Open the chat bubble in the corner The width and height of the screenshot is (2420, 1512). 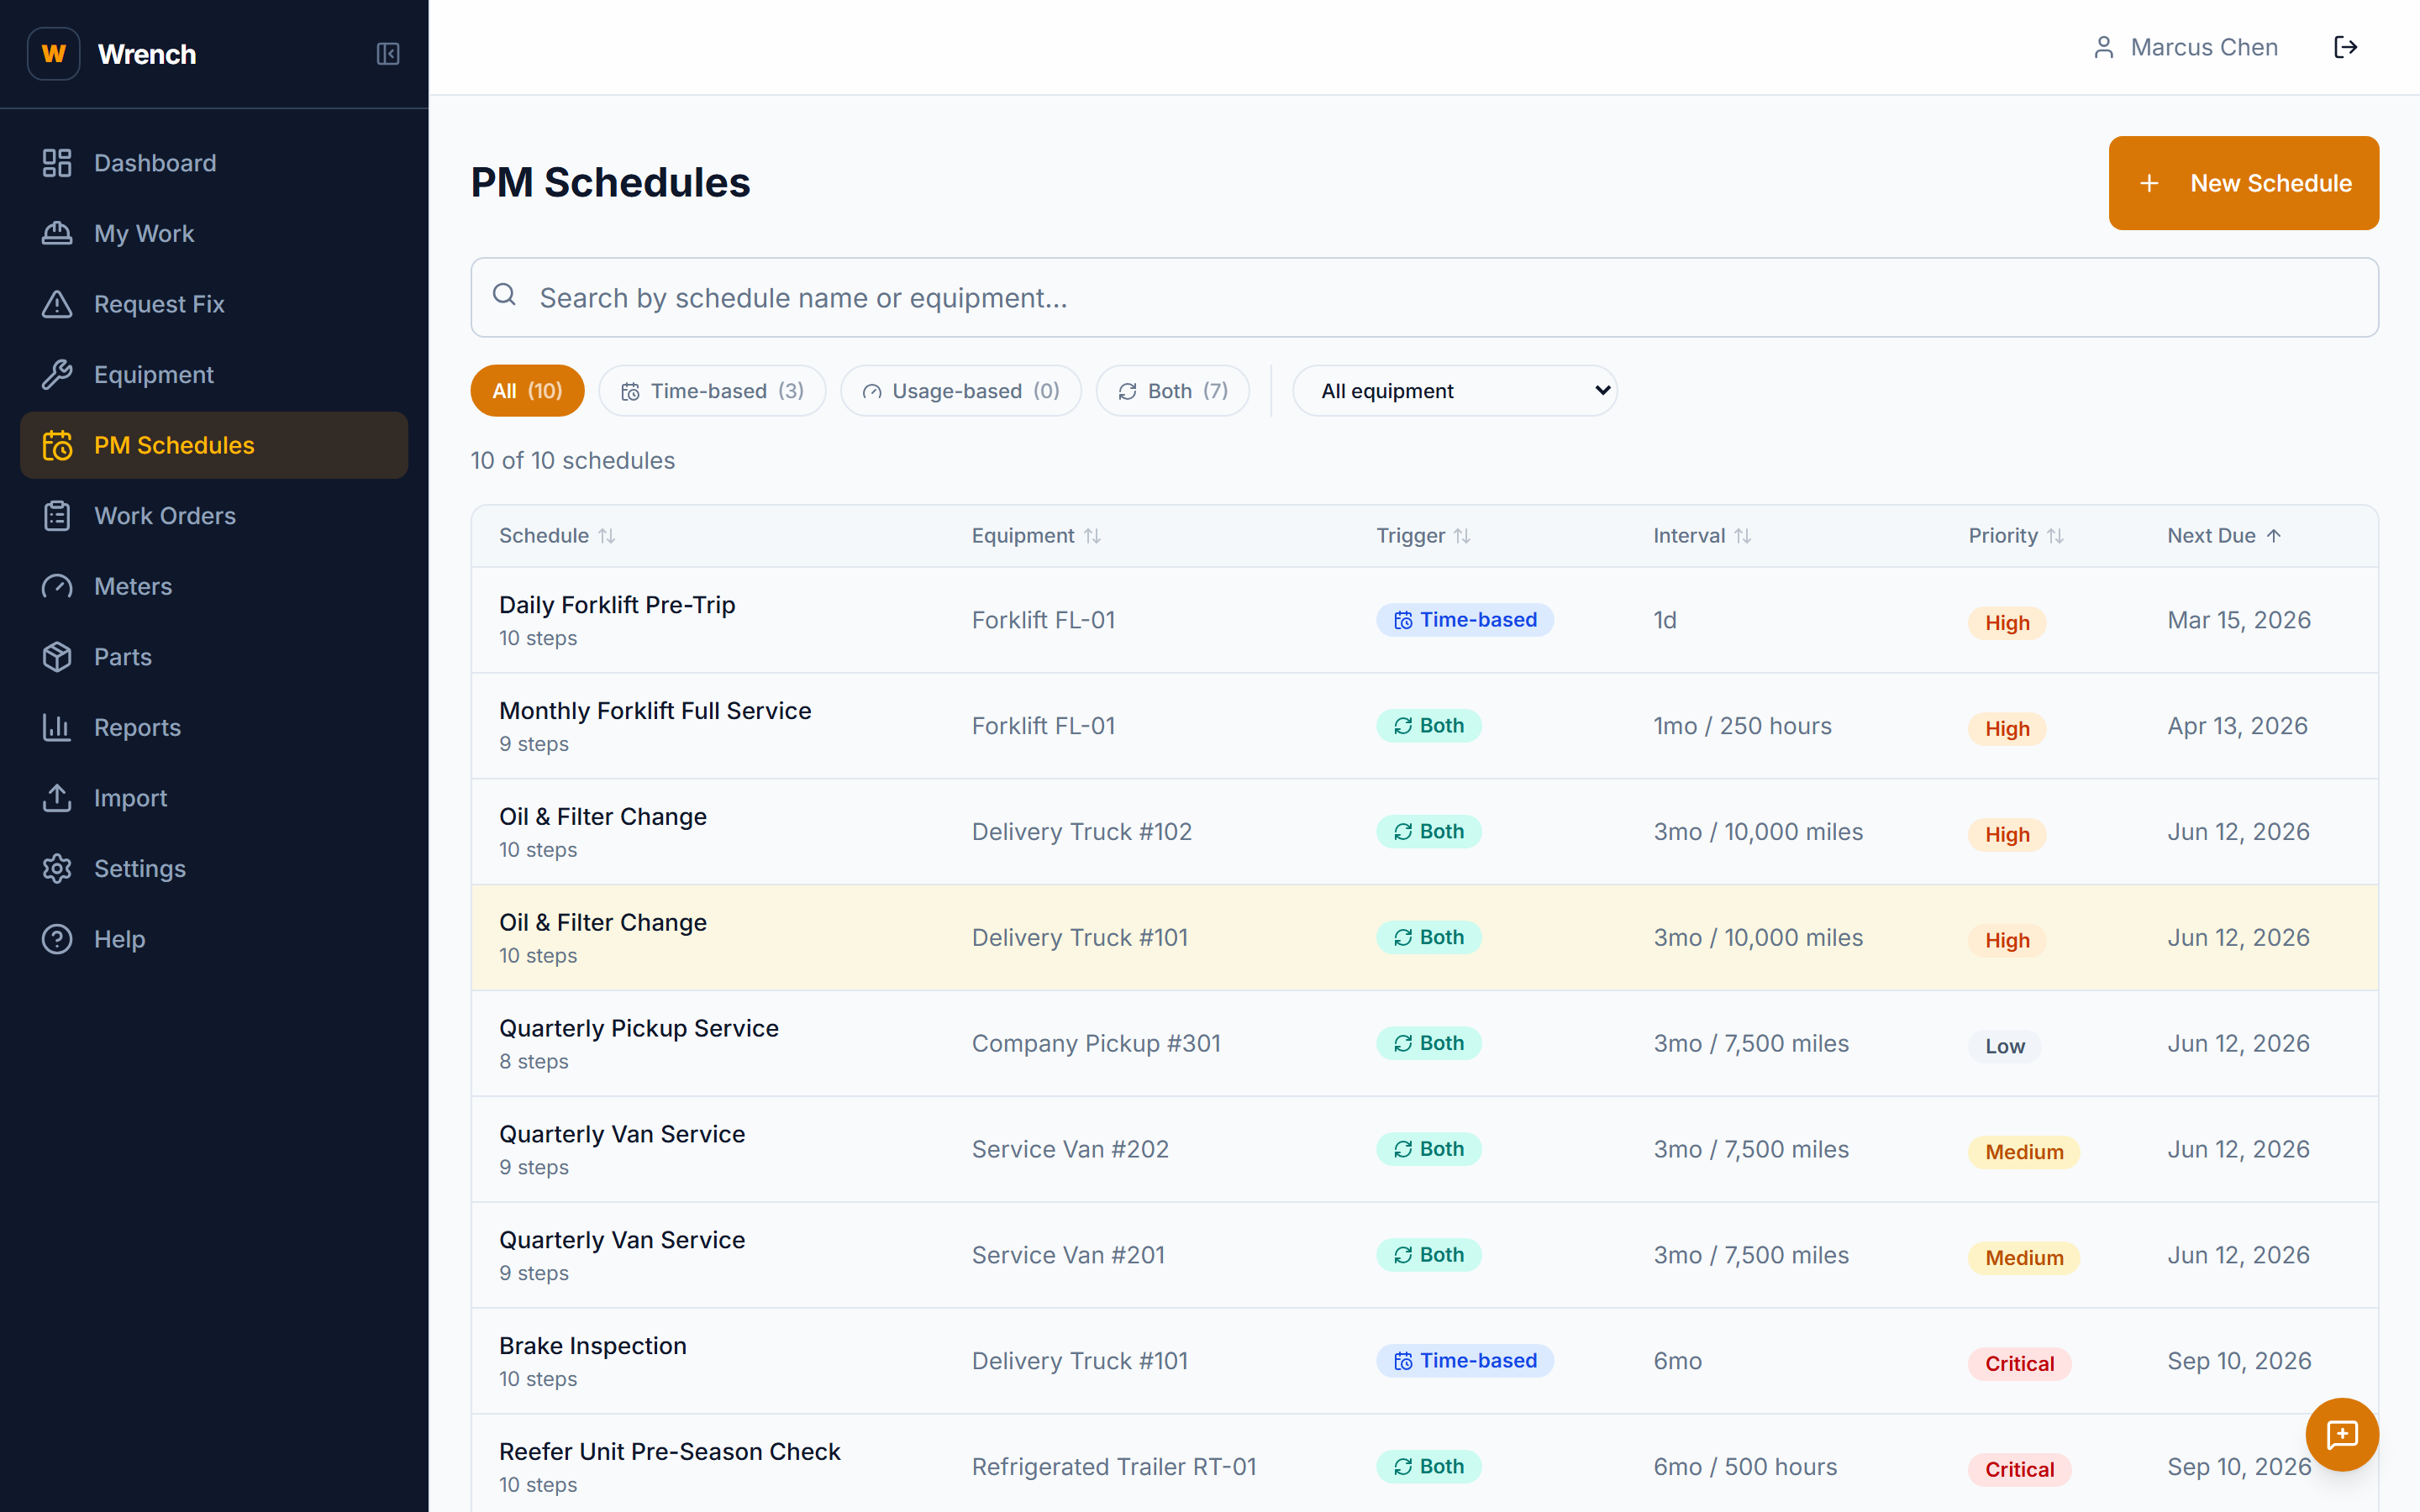coord(2343,1434)
